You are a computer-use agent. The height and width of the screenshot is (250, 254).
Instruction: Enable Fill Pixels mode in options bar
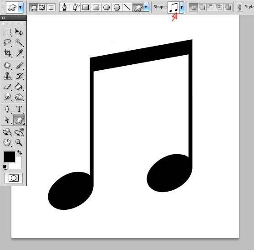click(x=51, y=7)
